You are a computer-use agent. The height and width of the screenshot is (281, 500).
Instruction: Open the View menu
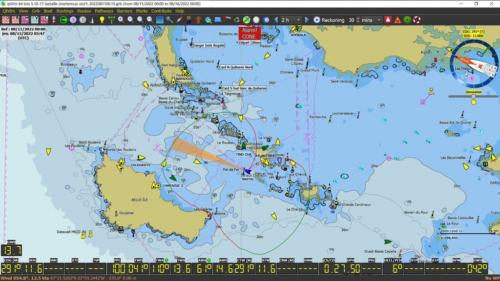point(23,11)
